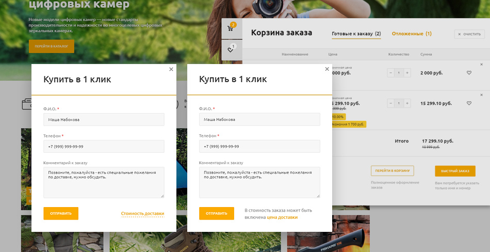Add the 2 000 руб. item to favorites
The height and width of the screenshot is (252, 490).
469,73
